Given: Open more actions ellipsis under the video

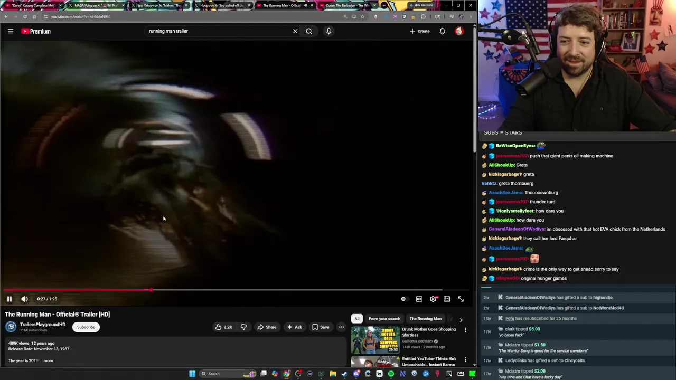Looking at the screenshot, I should click(341, 327).
